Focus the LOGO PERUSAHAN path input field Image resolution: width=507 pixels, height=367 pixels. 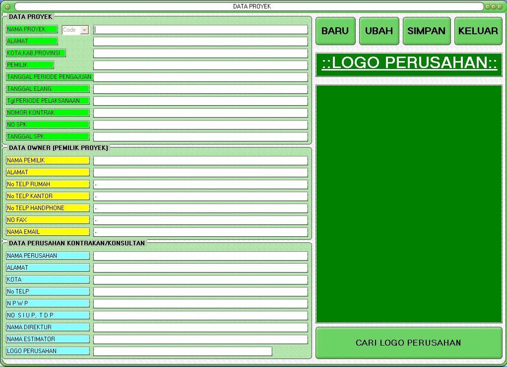click(x=183, y=352)
